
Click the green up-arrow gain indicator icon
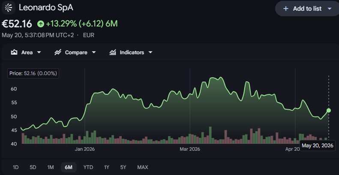[x=41, y=23]
